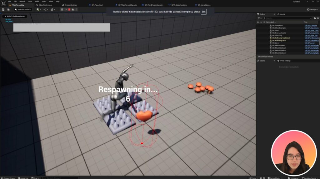Close the Details panel tab
Image resolution: width=320 pixels, height=179 pixels.
(274, 61)
